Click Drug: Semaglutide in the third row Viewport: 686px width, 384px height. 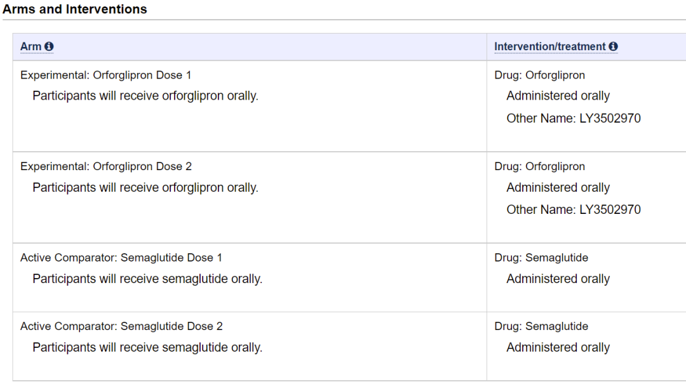pos(541,258)
